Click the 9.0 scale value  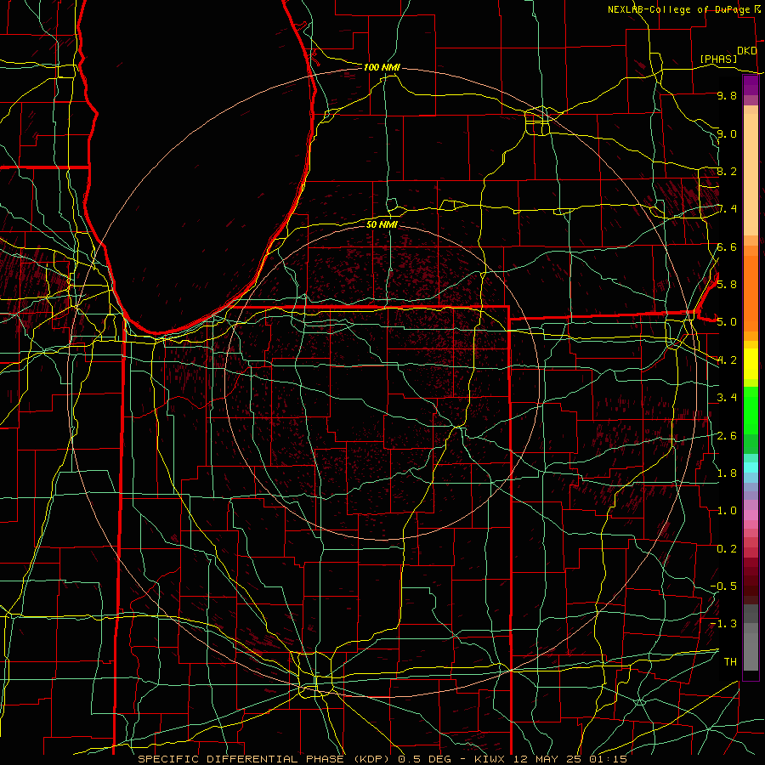tap(727, 133)
